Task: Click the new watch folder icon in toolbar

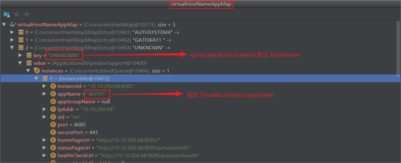Action: pyautogui.click(x=6, y=14)
